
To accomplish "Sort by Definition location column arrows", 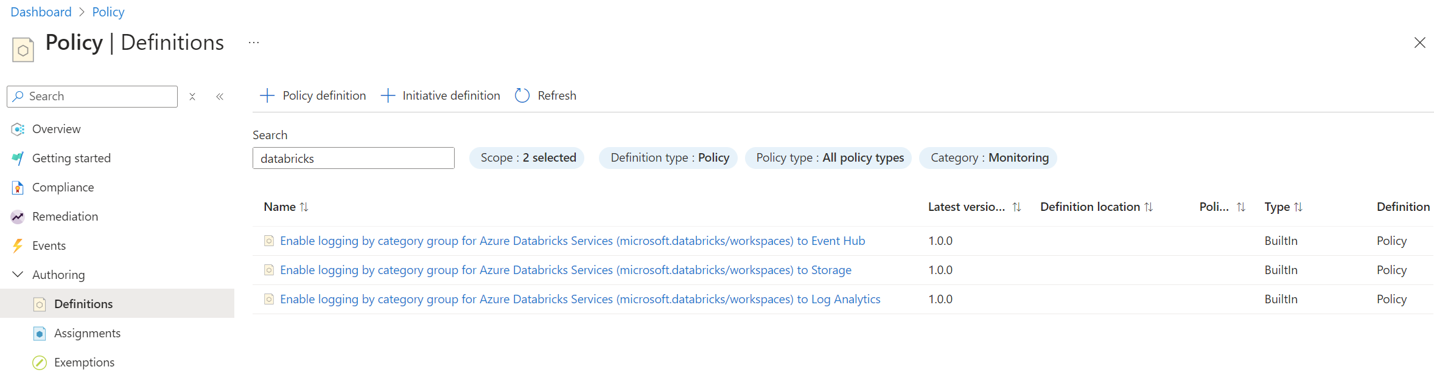I will 1149,207.
